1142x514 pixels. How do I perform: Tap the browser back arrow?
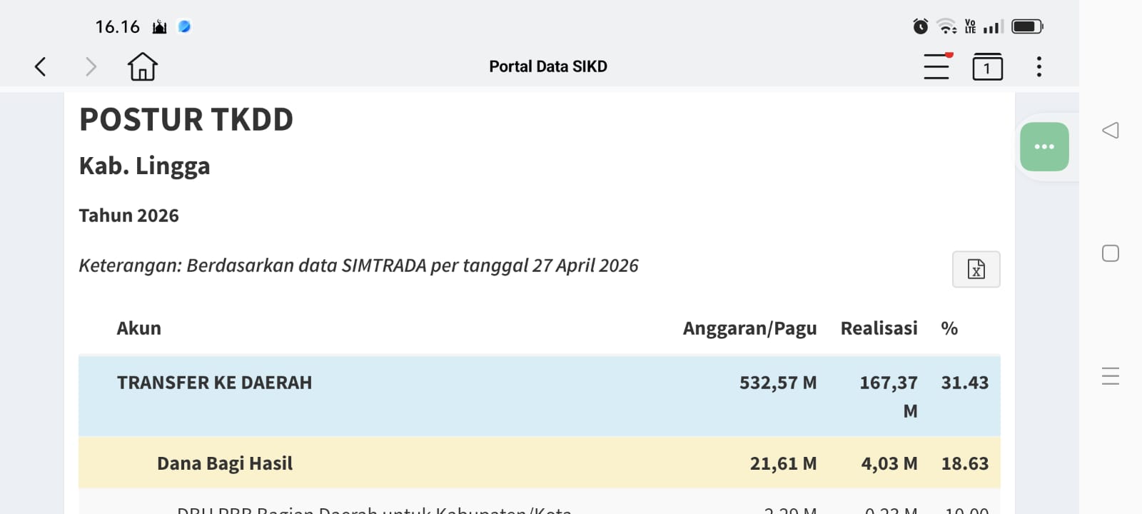click(x=41, y=67)
